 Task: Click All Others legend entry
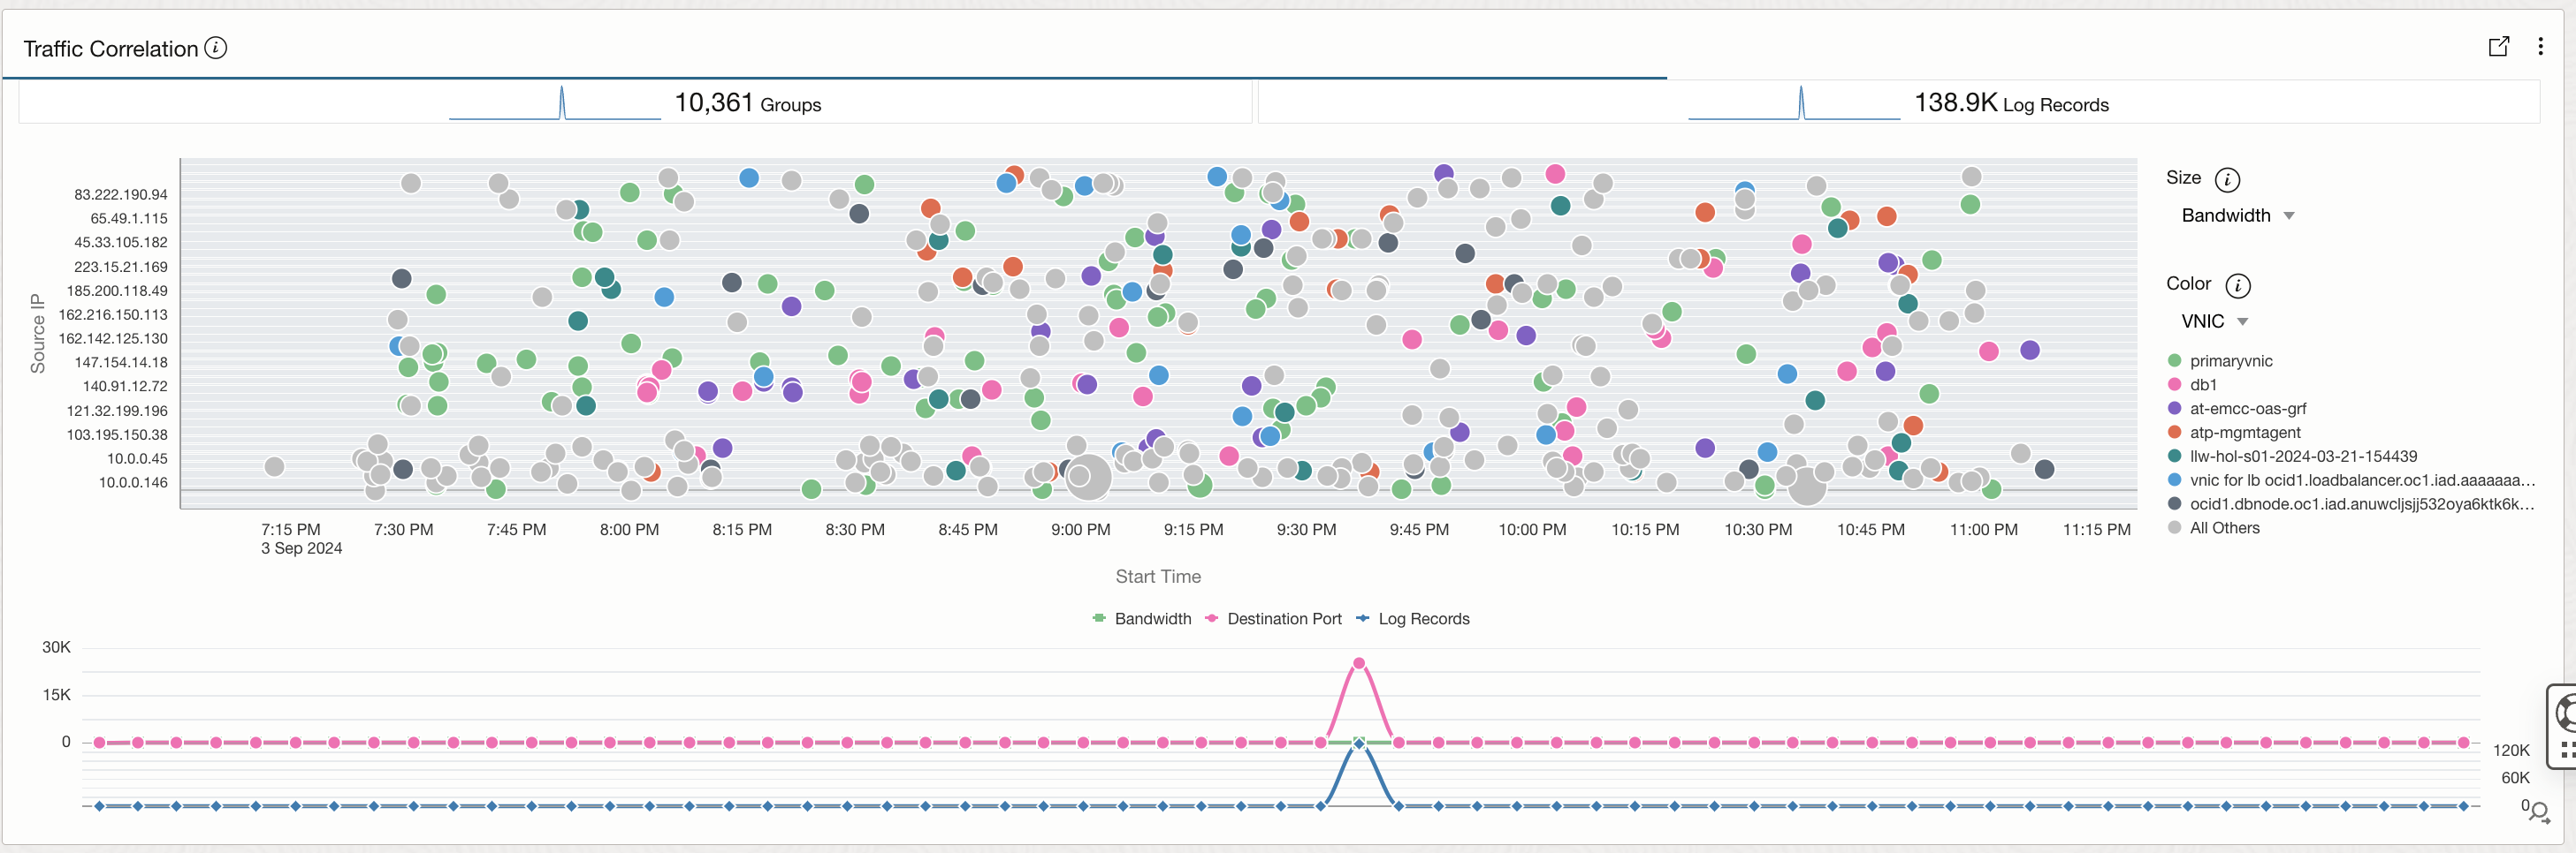tap(2224, 528)
